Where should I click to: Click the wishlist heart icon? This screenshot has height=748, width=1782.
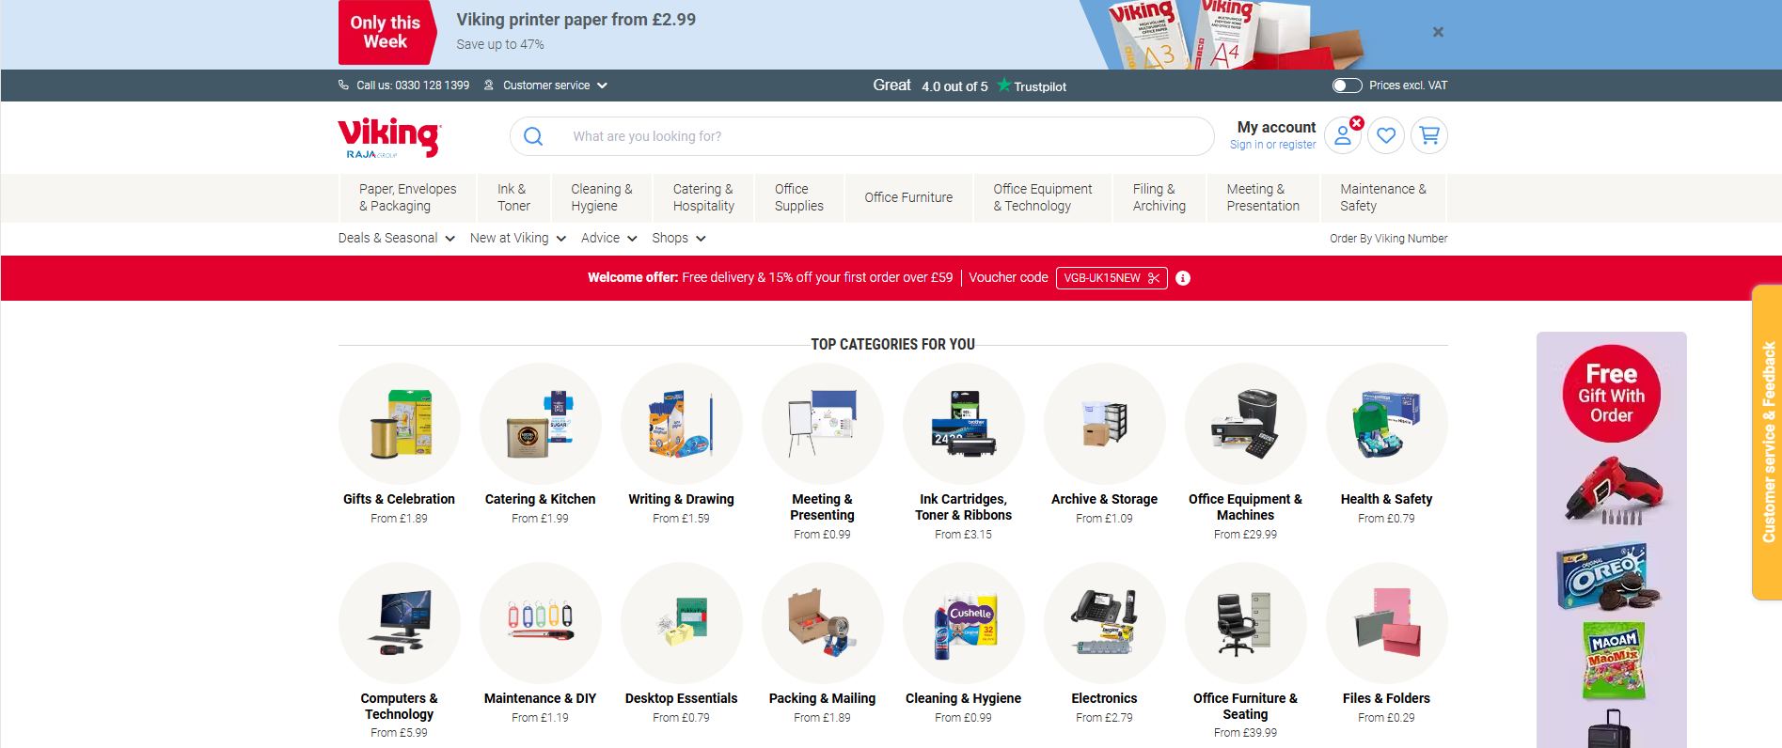[1386, 135]
